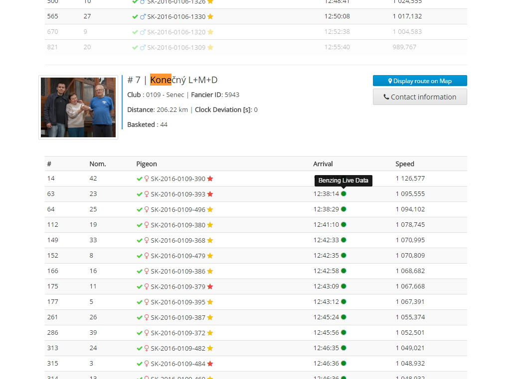Click the green live data icon beside 12:45:24
The image size is (526, 379).
pos(344,317)
